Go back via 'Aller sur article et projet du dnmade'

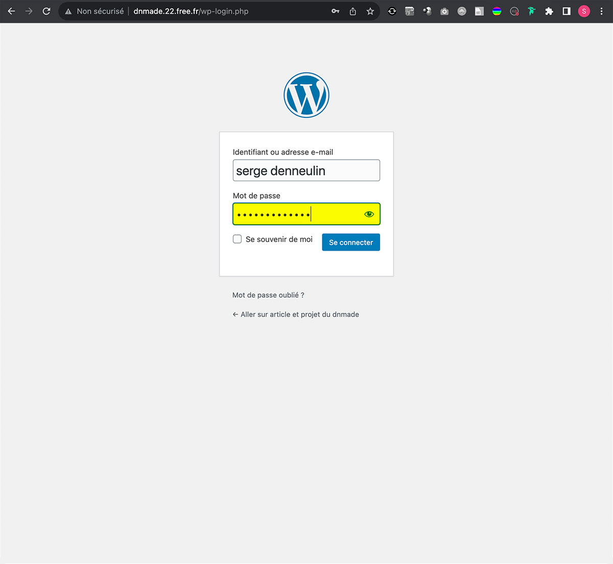[296, 314]
